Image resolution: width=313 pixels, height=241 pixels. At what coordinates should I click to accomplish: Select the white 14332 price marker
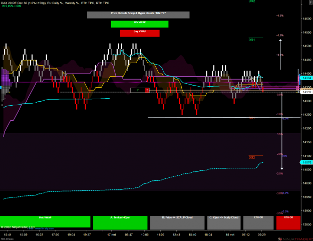pos(306,92)
